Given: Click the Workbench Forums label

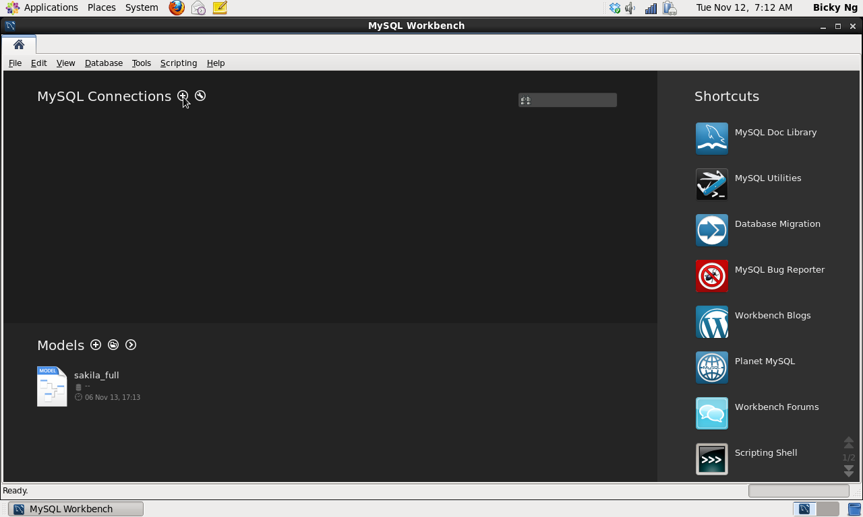Looking at the screenshot, I should [777, 407].
